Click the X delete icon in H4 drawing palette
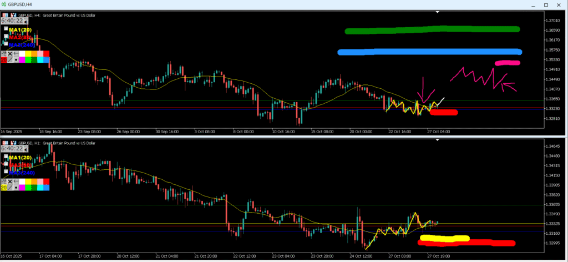Screen dimensions: 568x262 coord(10,53)
